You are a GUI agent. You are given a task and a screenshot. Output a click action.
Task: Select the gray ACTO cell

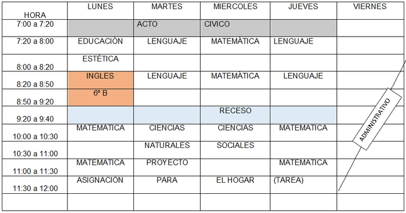[167, 28]
